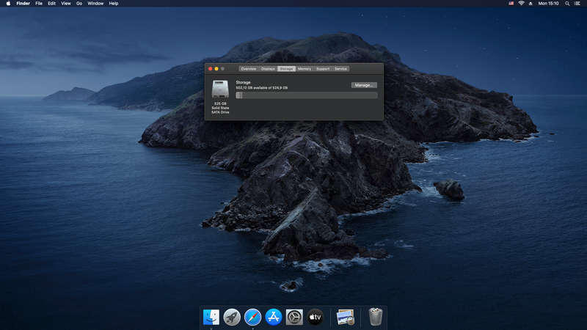Open System Preferences gear in Dock

point(294,317)
